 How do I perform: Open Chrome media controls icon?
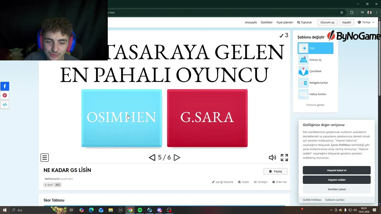click(362, 12)
